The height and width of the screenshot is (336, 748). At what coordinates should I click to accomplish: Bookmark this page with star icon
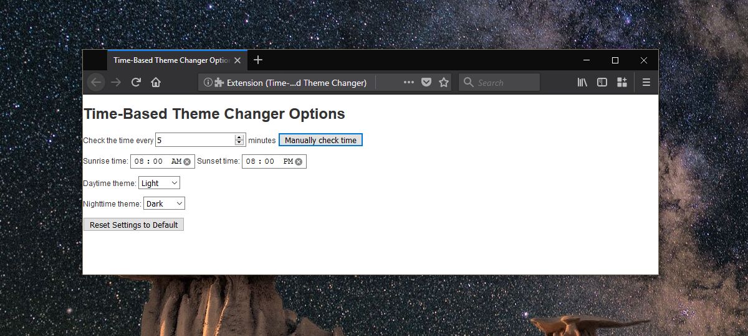(x=444, y=82)
